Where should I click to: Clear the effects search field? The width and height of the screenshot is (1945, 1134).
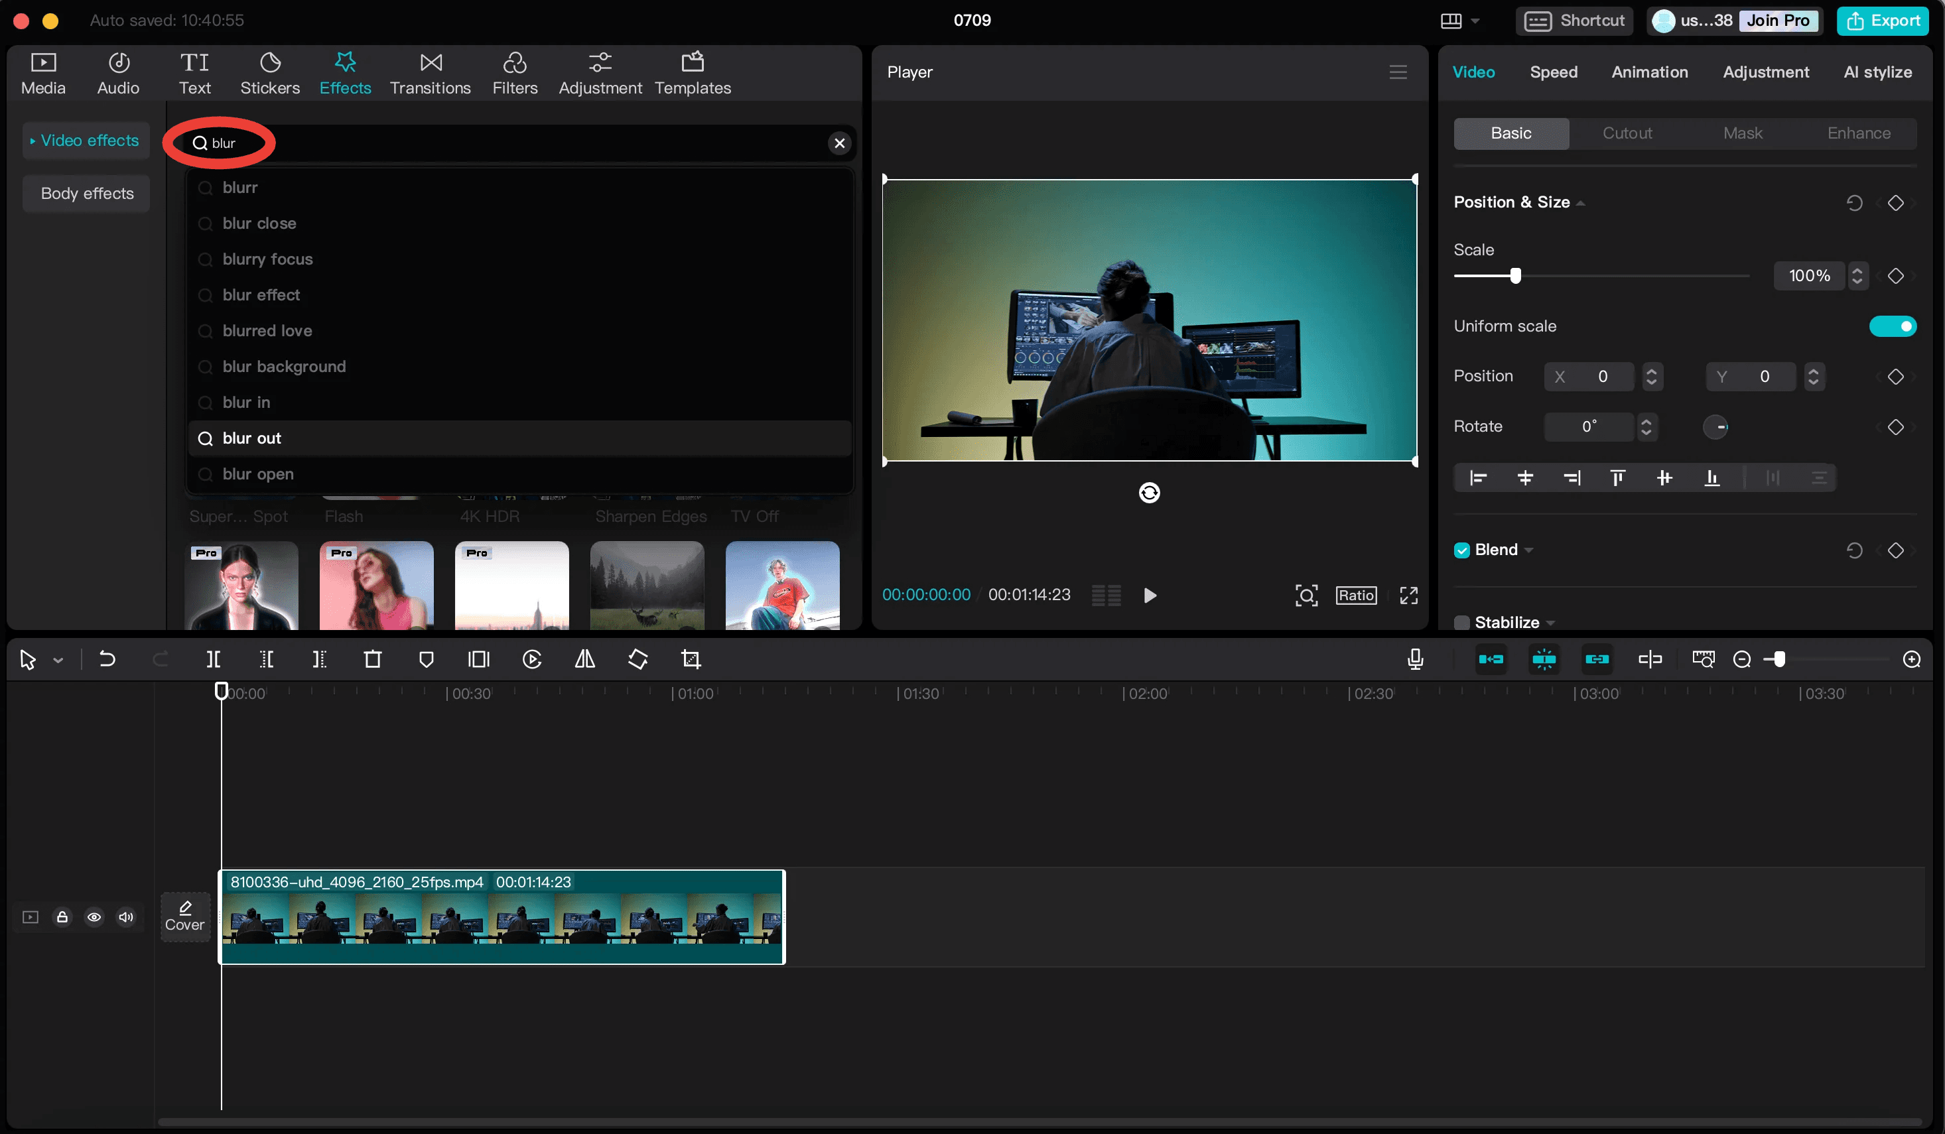click(x=840, y=143)
